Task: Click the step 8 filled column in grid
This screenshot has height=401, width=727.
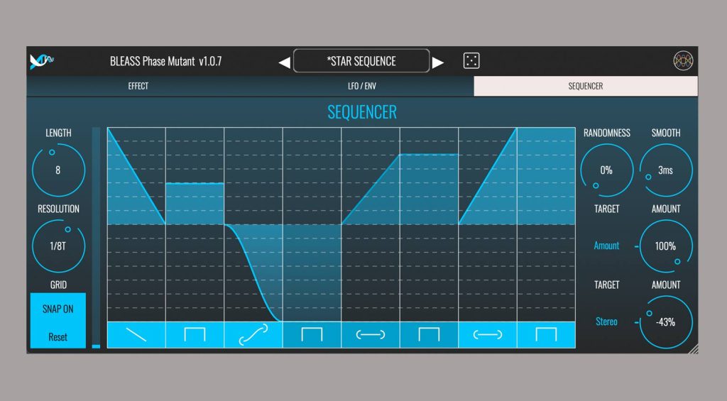Action: pyautogui.click(x=546, y=176)
